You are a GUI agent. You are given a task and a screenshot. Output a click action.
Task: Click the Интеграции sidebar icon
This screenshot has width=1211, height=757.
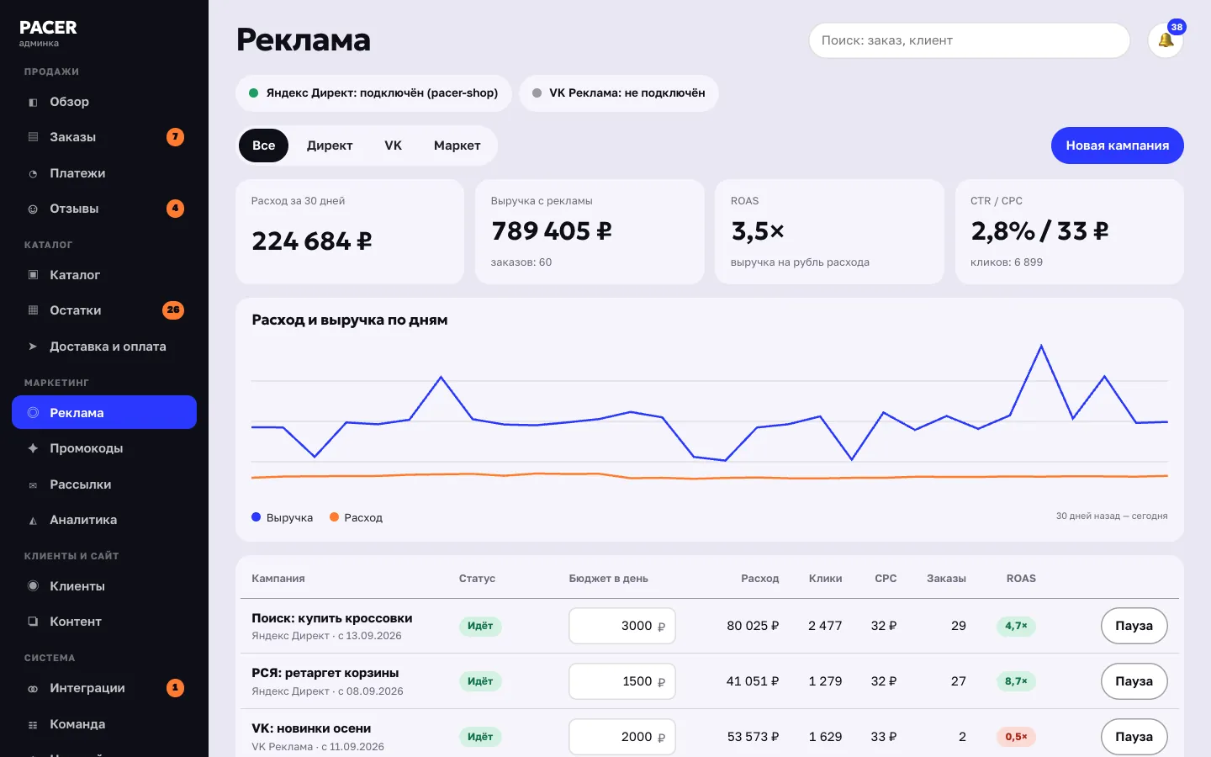33,688
